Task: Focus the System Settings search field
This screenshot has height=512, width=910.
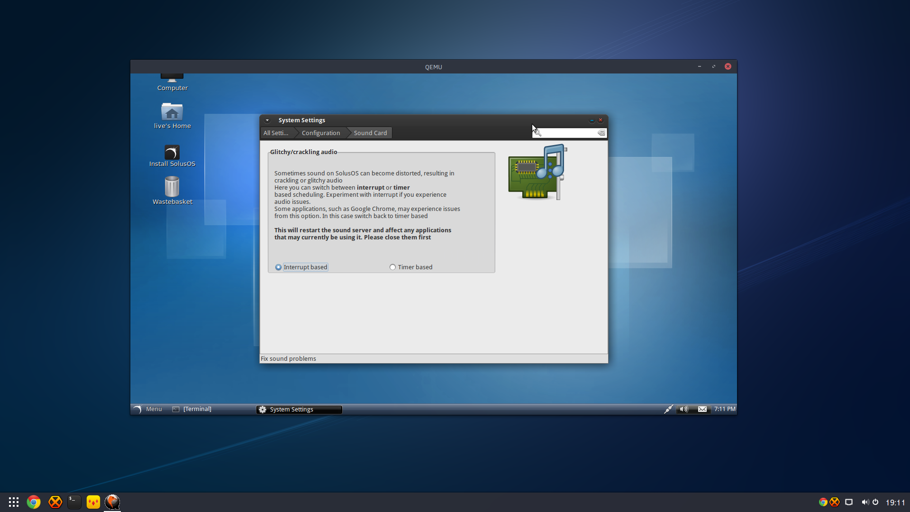Action: tap(569, 133)
